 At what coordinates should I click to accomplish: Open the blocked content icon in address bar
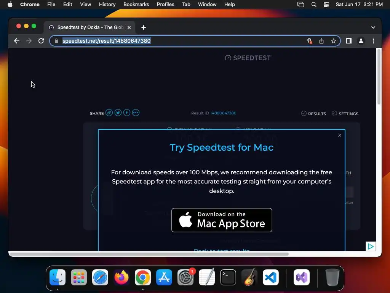tap(309, 41)
